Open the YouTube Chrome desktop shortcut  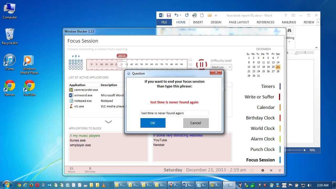(29, 88)
